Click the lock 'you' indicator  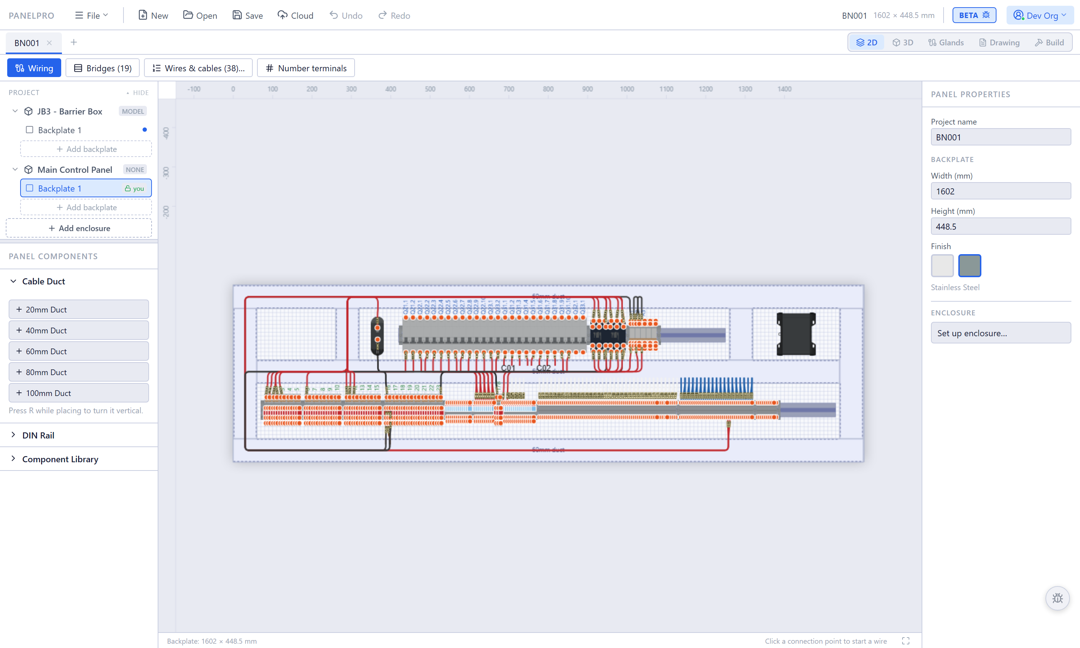(x=134, y=189)
